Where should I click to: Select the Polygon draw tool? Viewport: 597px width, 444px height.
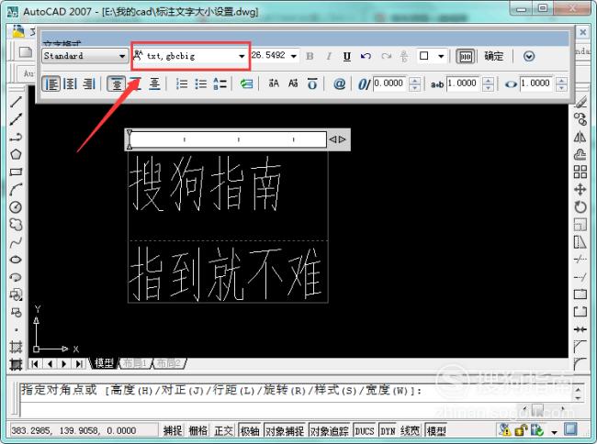(x=16, y=154)
